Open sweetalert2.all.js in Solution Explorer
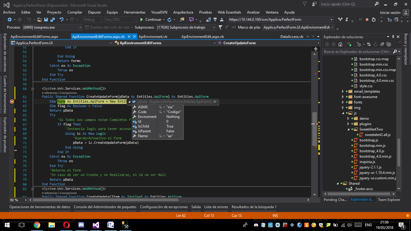 (x=377, y=135)
